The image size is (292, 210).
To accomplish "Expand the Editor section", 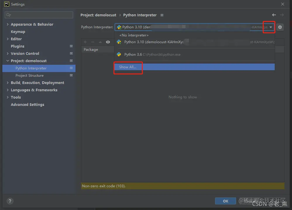I will click(8, 39).
